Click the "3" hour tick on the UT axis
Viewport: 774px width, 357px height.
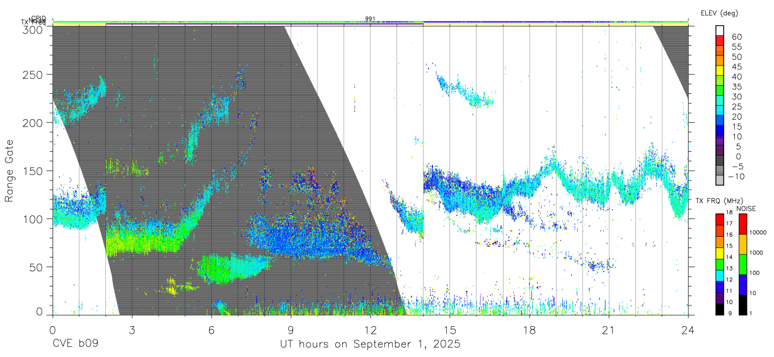(x=132, y=329)
